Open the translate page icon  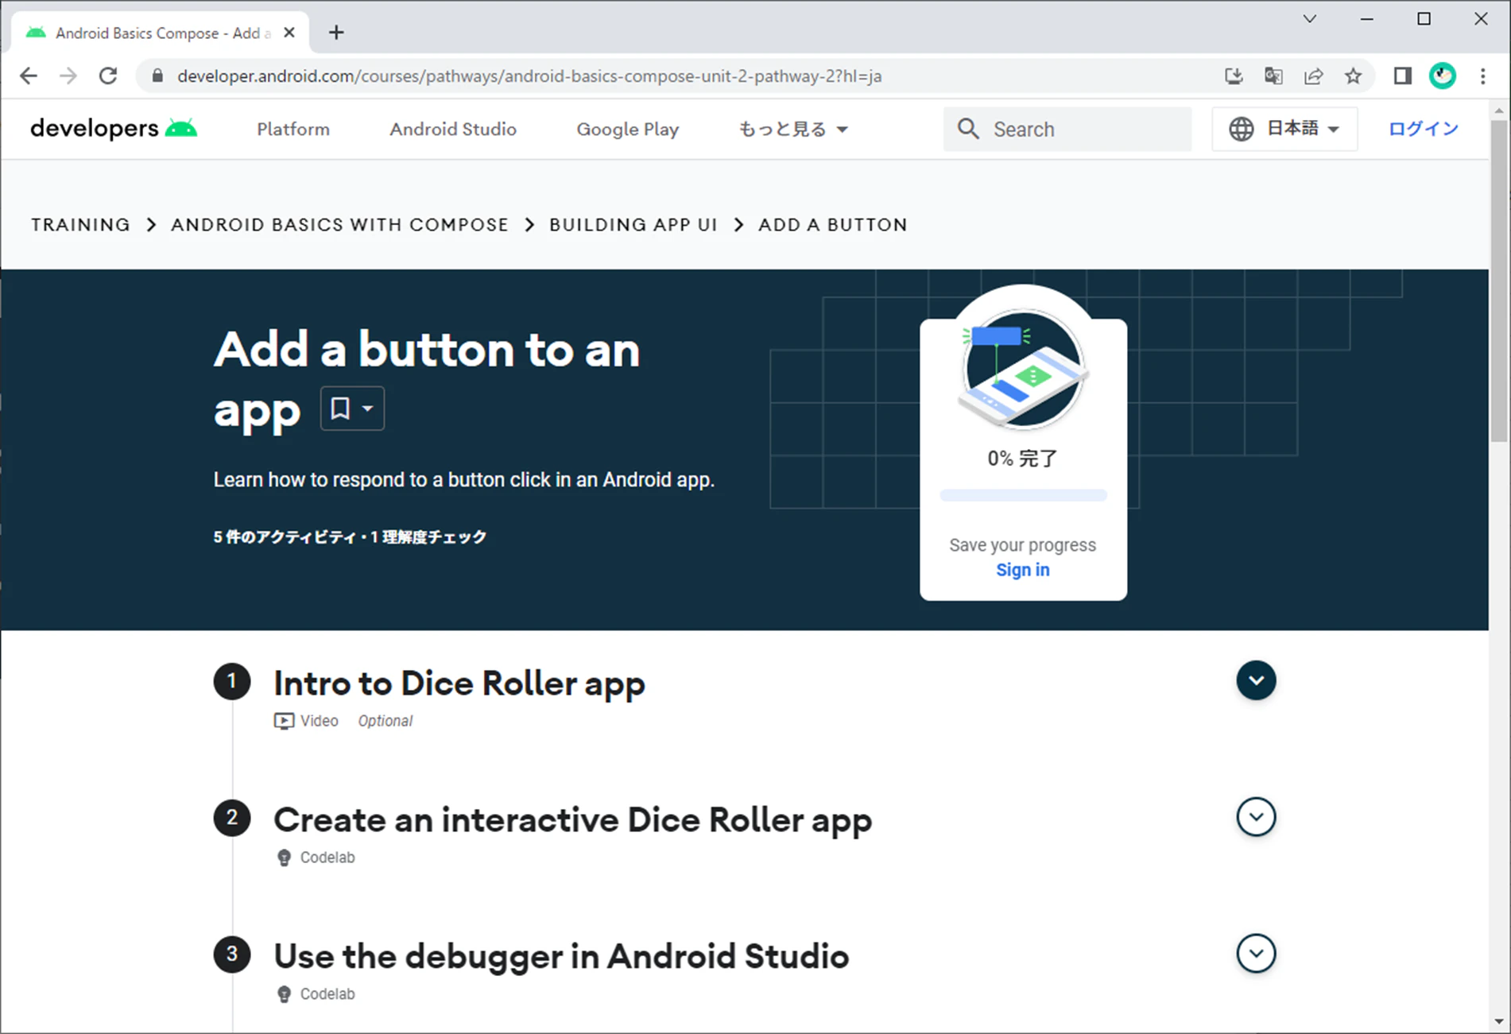[1273, 76]
